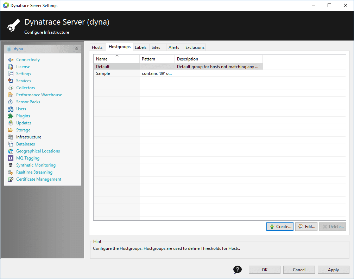Open the Exclusions tab
354x279 pixels.
tap(195, 47)
